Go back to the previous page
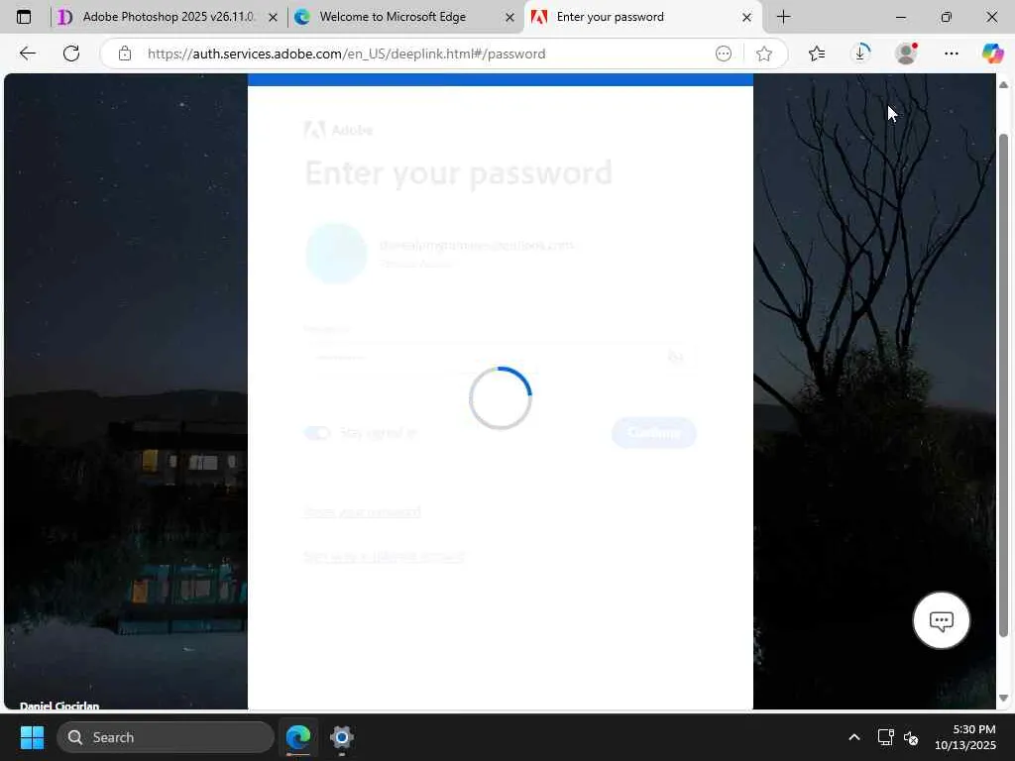1015x761 pixels. pyautogui.click(x=27, y=54)
